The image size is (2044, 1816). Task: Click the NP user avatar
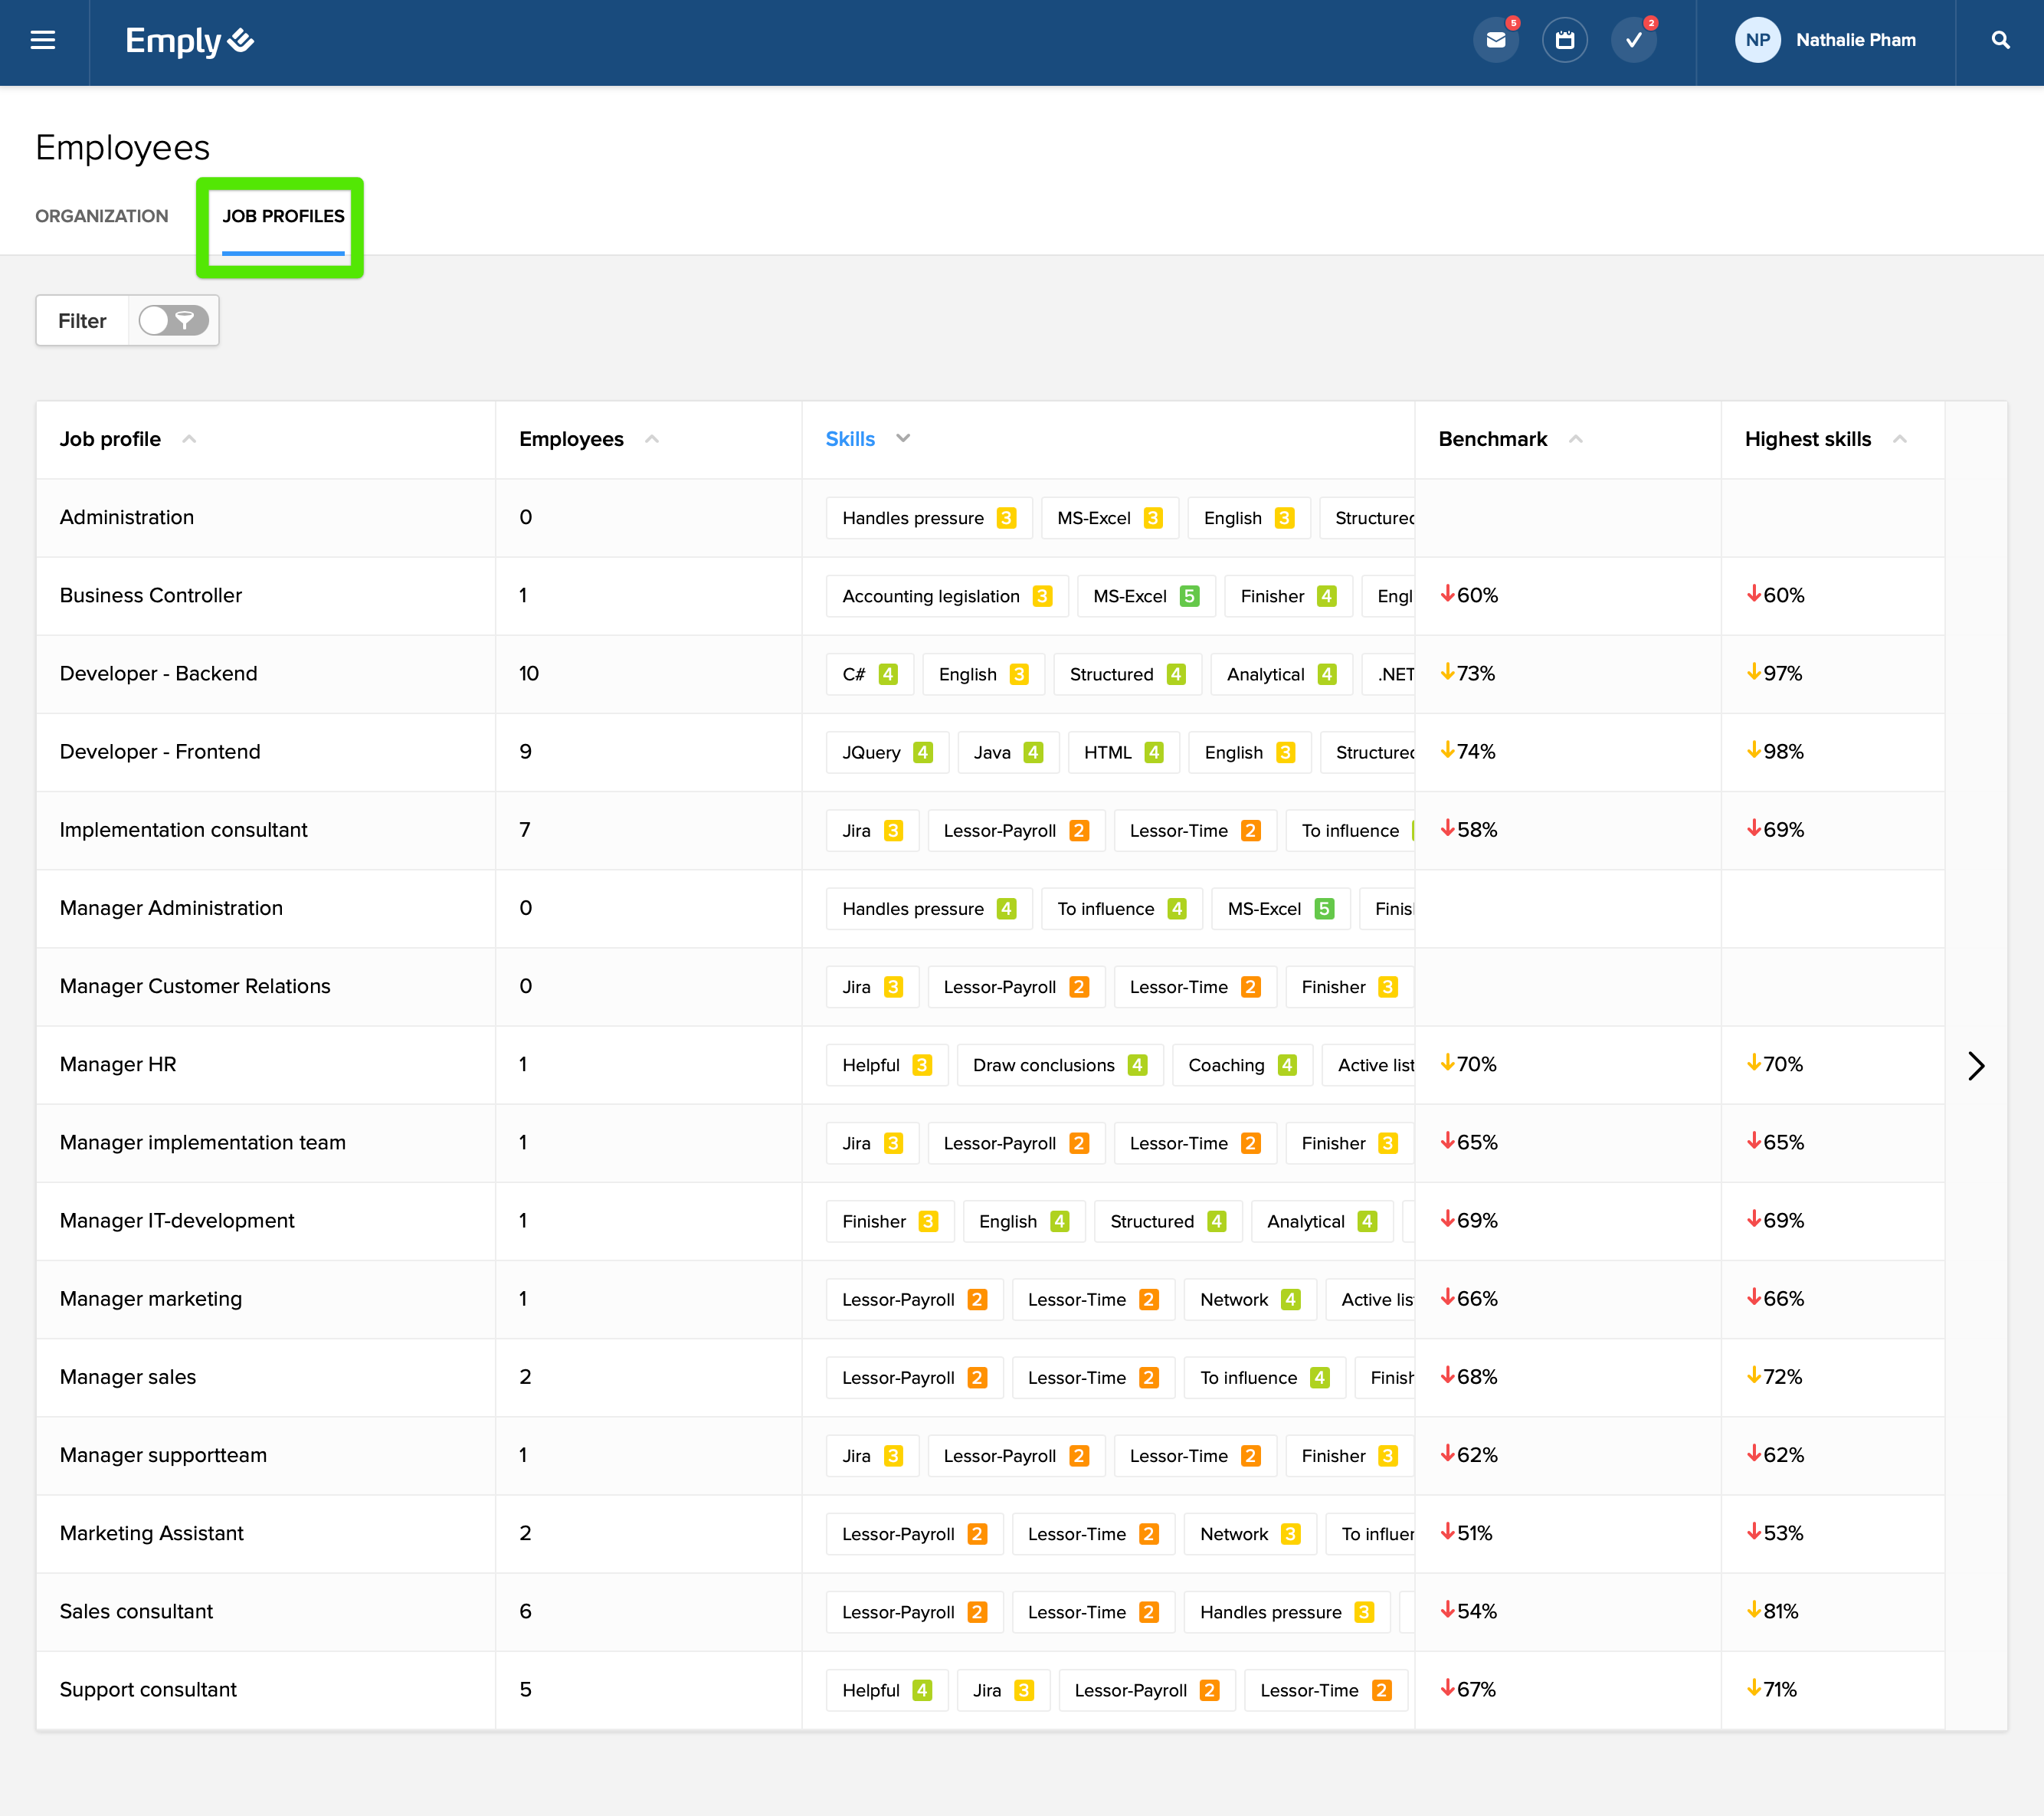tap(1757, 40)
